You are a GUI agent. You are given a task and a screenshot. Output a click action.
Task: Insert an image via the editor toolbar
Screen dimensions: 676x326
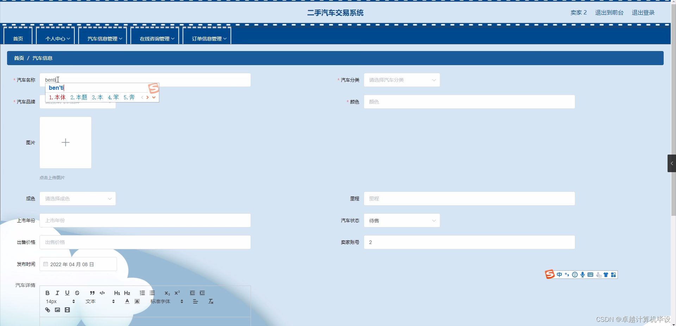[57, 309]
